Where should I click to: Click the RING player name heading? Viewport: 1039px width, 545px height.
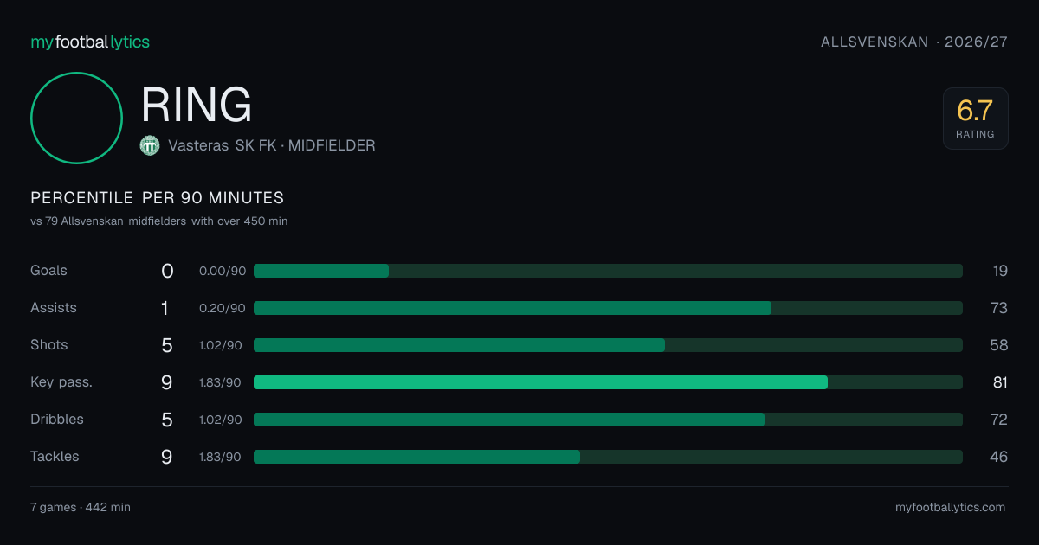(x=197, y=105)
